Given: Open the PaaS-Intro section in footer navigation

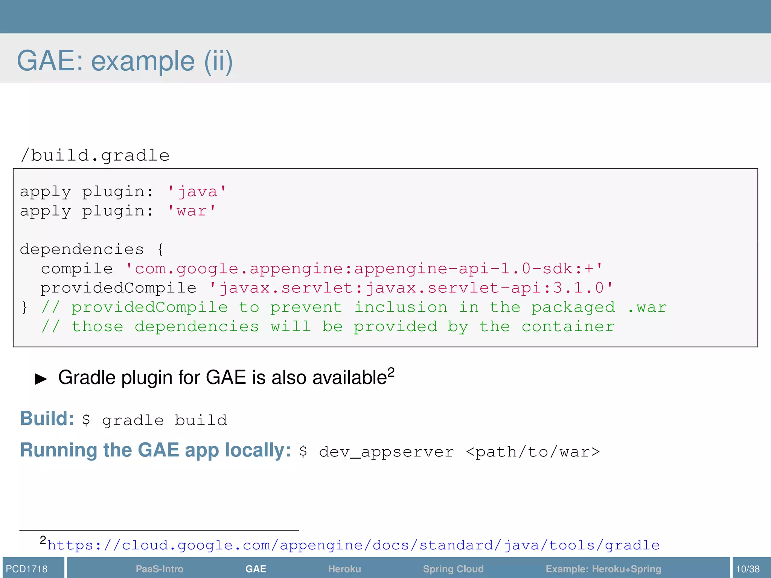Looking at the screenshot, I should point(159,569).
